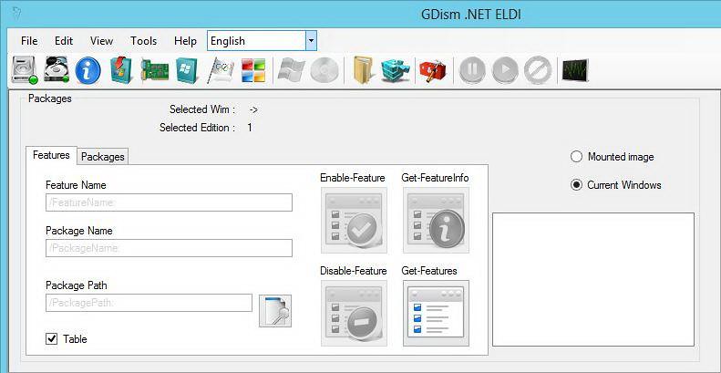Viewport: 721px width, 373px height.
Task: Click the grayed play toolbar button
Action: tap(505, 71)
